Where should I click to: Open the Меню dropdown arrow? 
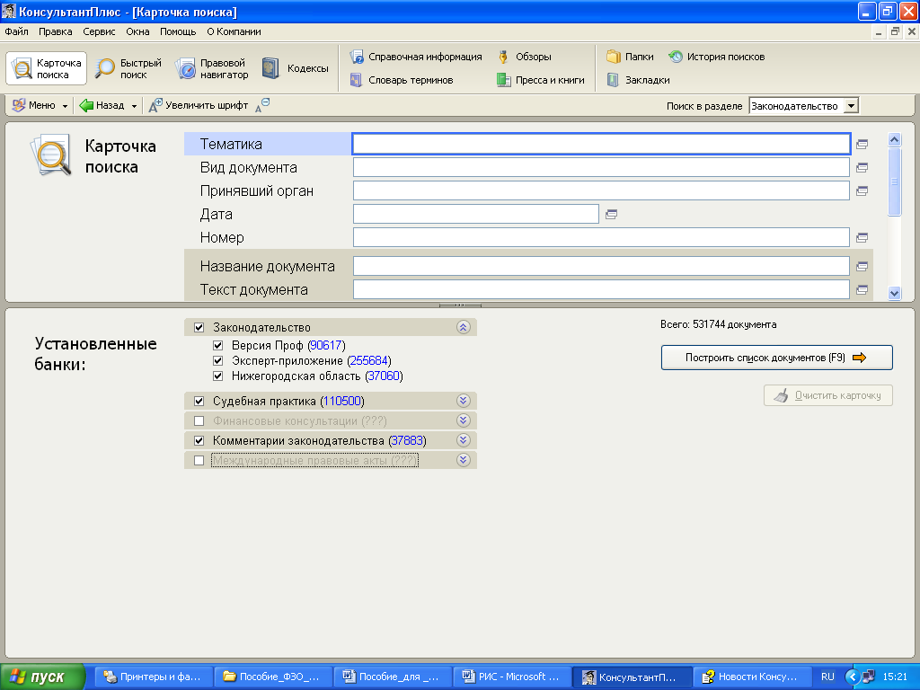pyautogui.click(x=65, y=106)
